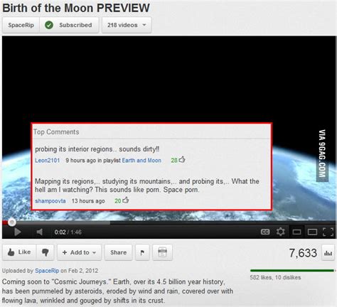Switch to the small player size icon
Viewport: 337px width, 307px height.
296,232
